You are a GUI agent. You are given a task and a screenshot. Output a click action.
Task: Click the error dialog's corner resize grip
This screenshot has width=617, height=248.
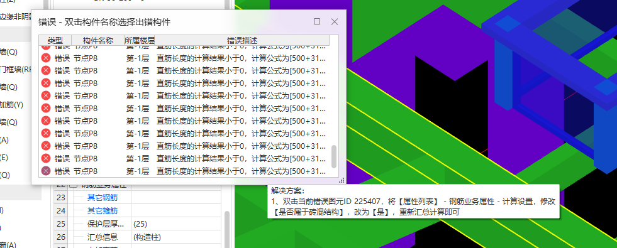point(342,180)
